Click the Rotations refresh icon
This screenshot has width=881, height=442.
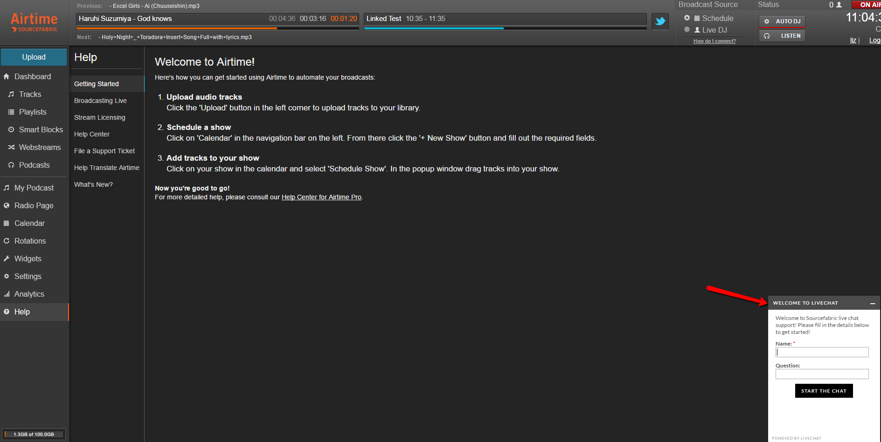pos(7,241)
